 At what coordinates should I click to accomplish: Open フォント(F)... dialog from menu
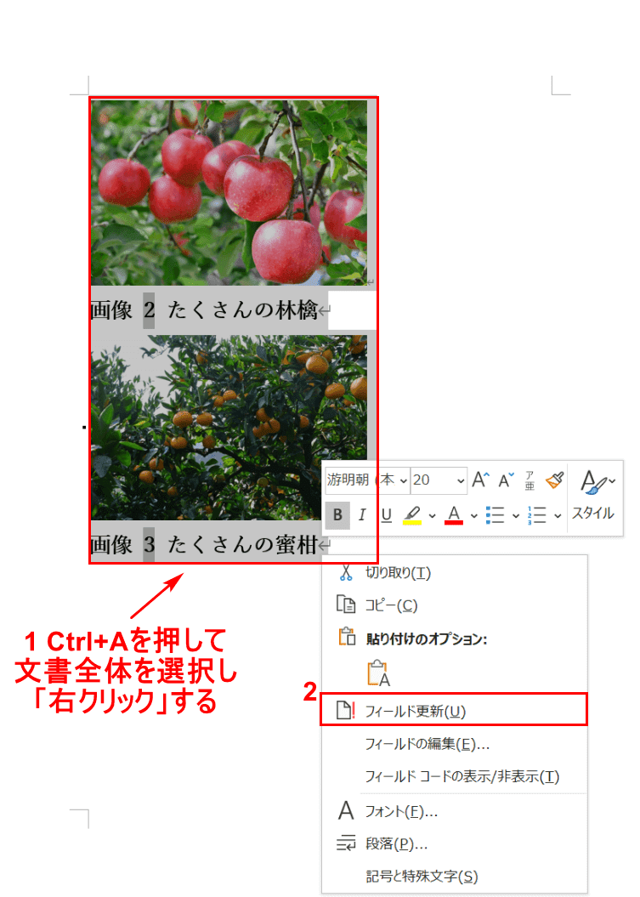point(455,811)
